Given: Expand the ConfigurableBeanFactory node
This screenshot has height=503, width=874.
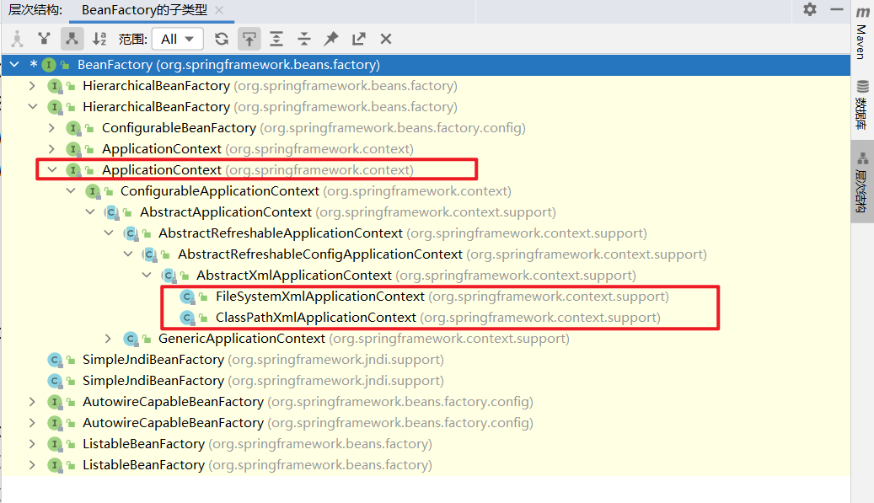Looking at the screenshot, I should pos(51,128).
